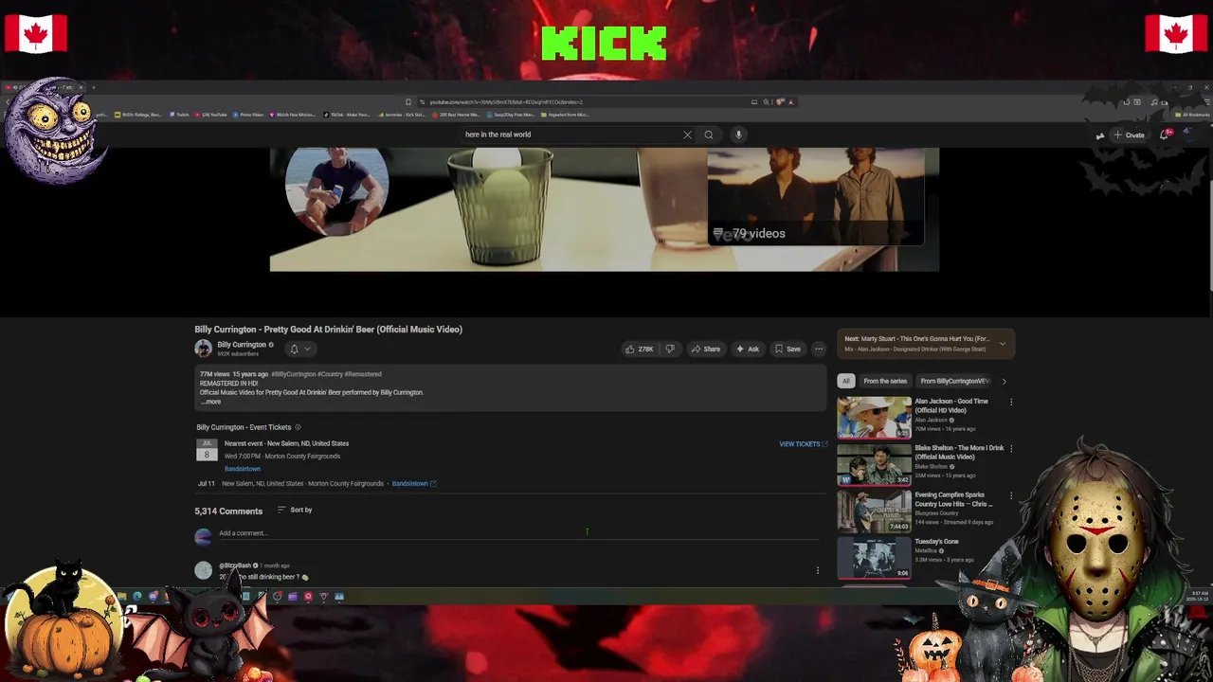
Task: Open Alan Jackson Good Time thumbnail
Action: point(874,418)
